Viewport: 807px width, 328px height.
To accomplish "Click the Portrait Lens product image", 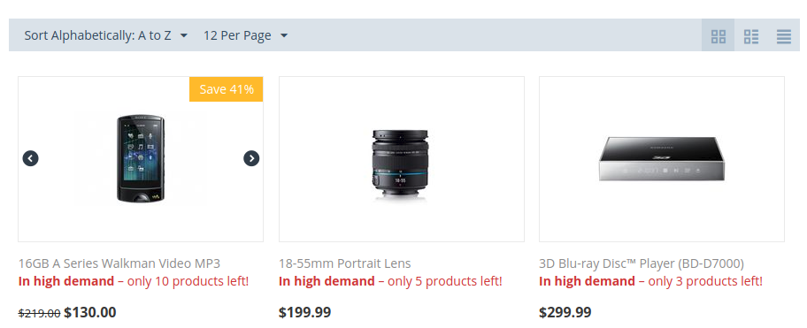I will (x=401, y=164).
